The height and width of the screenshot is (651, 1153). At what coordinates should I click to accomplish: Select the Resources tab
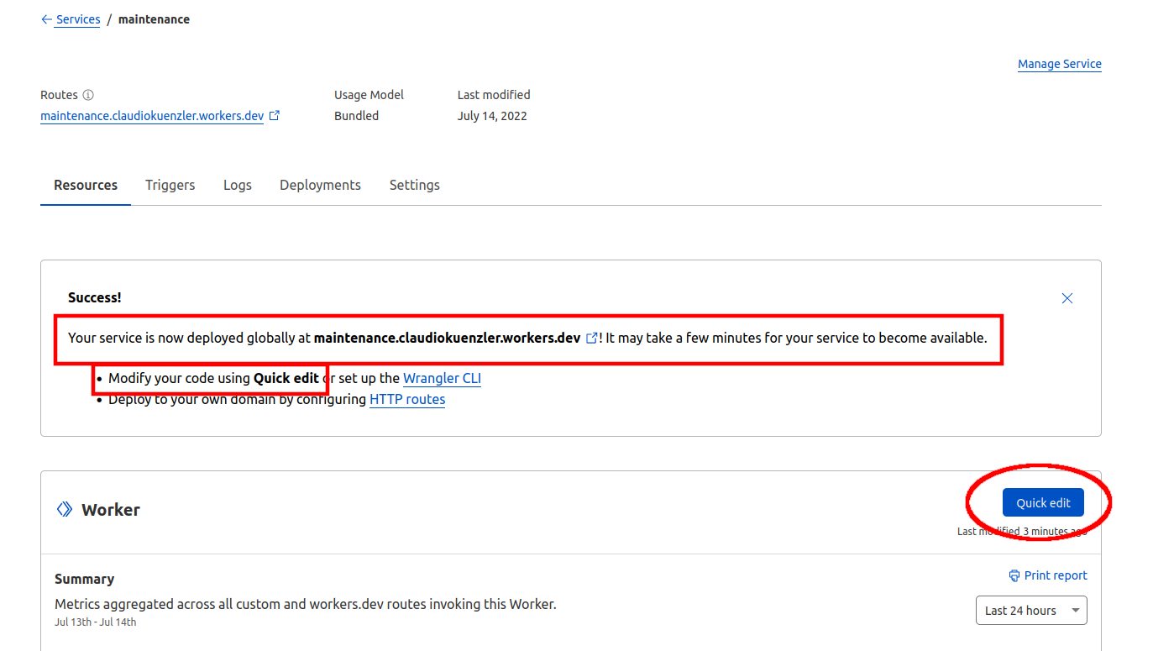coord(86,185)
